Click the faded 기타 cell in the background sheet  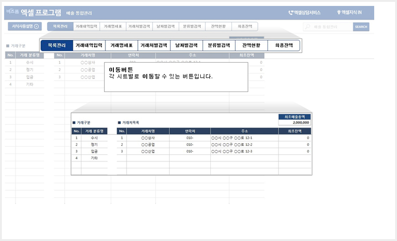coord(30,84)
